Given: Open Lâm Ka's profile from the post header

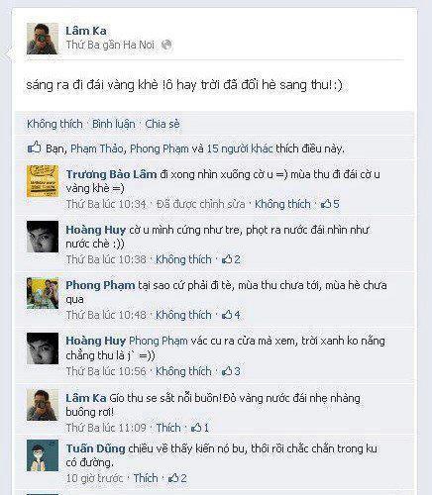Looking at the screenshot, I should 86,31.
